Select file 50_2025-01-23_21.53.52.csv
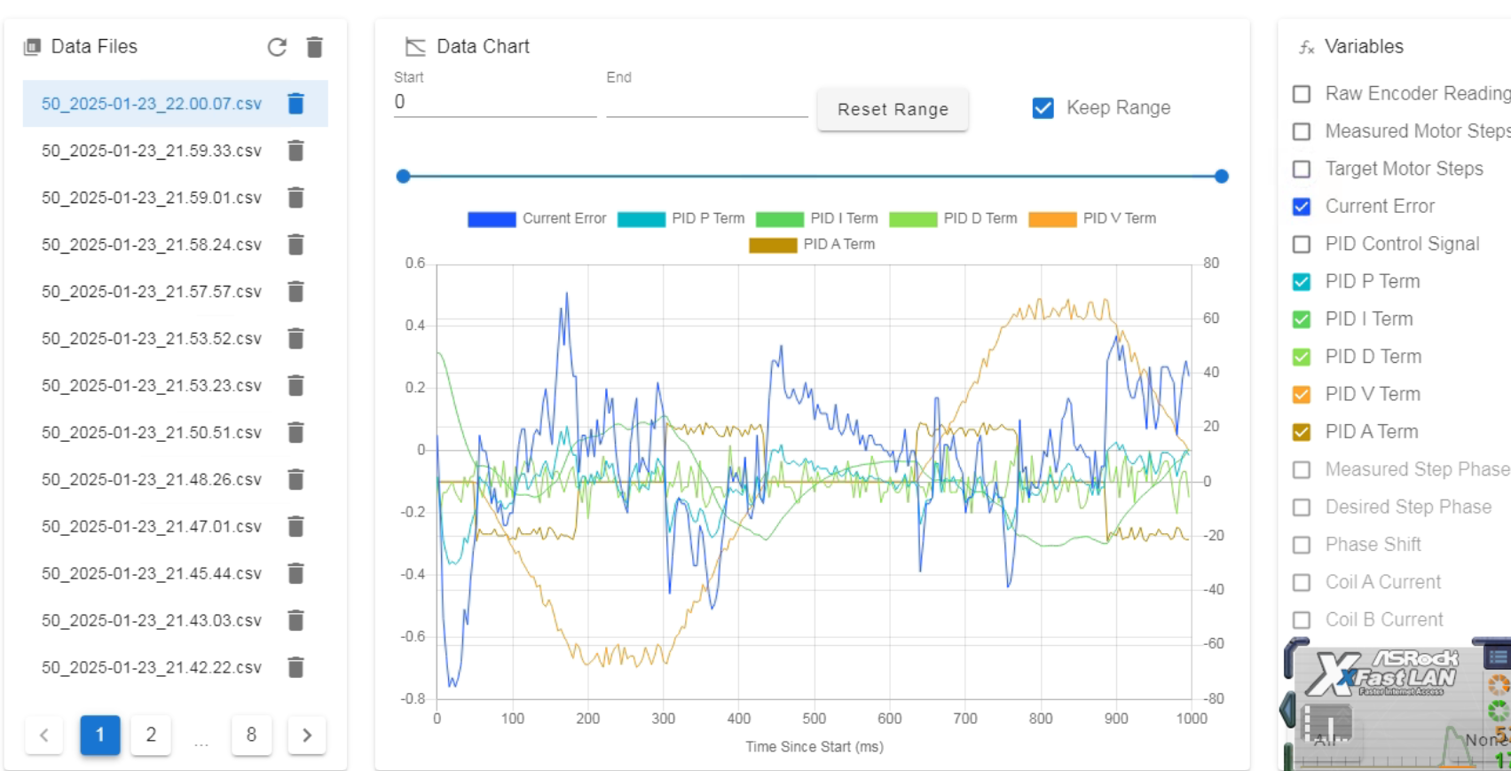The height and width of the screenshot is (771, 1511). tap(152, 339)
